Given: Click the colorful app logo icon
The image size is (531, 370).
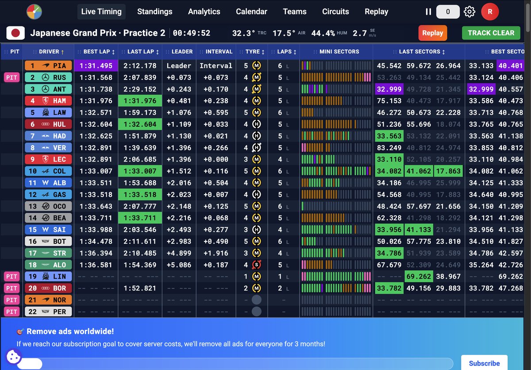Looking at the screenshot, I should (34, 11).
